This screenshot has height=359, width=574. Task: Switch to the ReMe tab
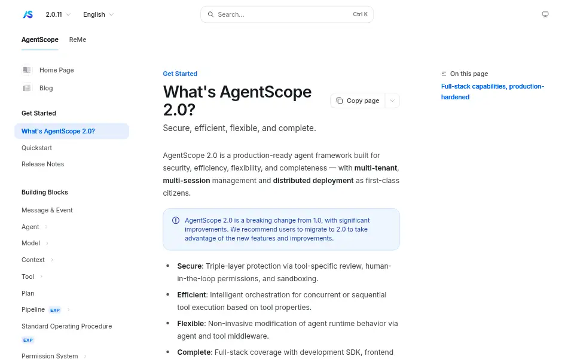tap(78, 39)
